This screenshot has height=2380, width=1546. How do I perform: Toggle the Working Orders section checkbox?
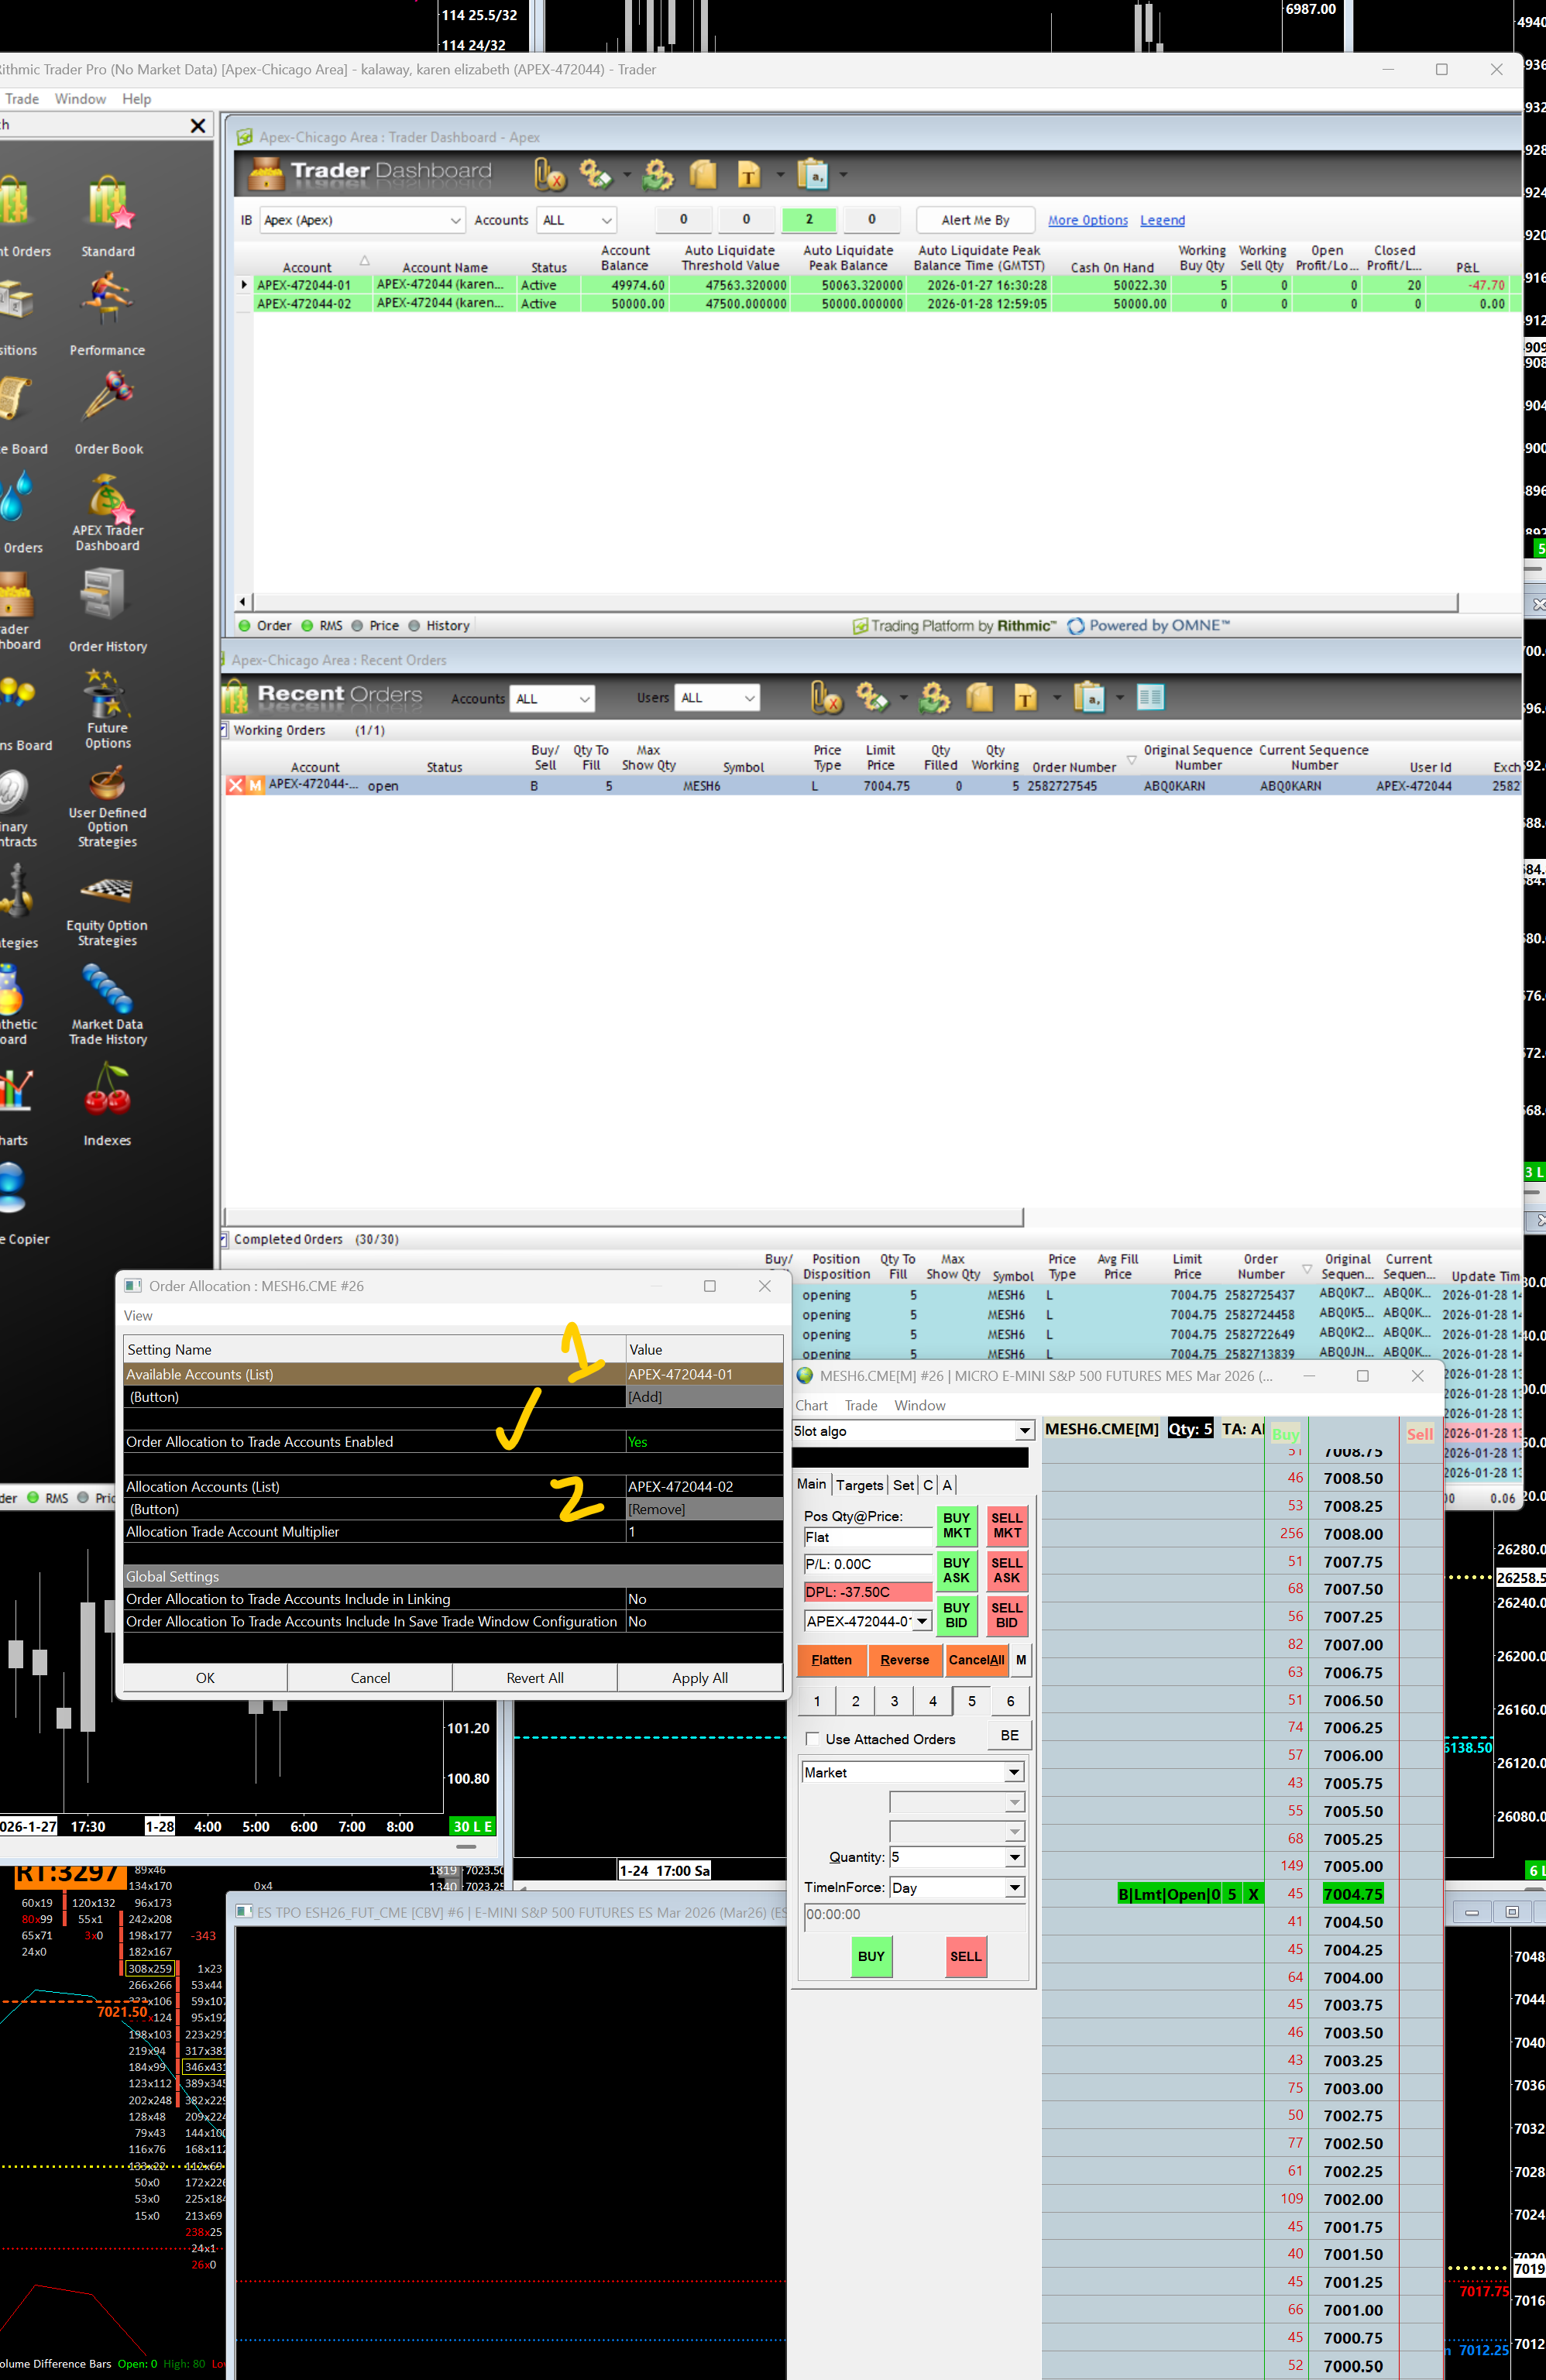click(x=224, y=730)
